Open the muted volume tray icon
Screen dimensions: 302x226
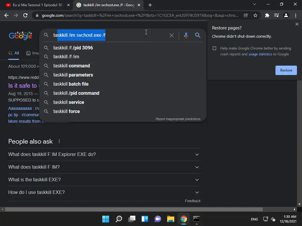pos(273,219)
